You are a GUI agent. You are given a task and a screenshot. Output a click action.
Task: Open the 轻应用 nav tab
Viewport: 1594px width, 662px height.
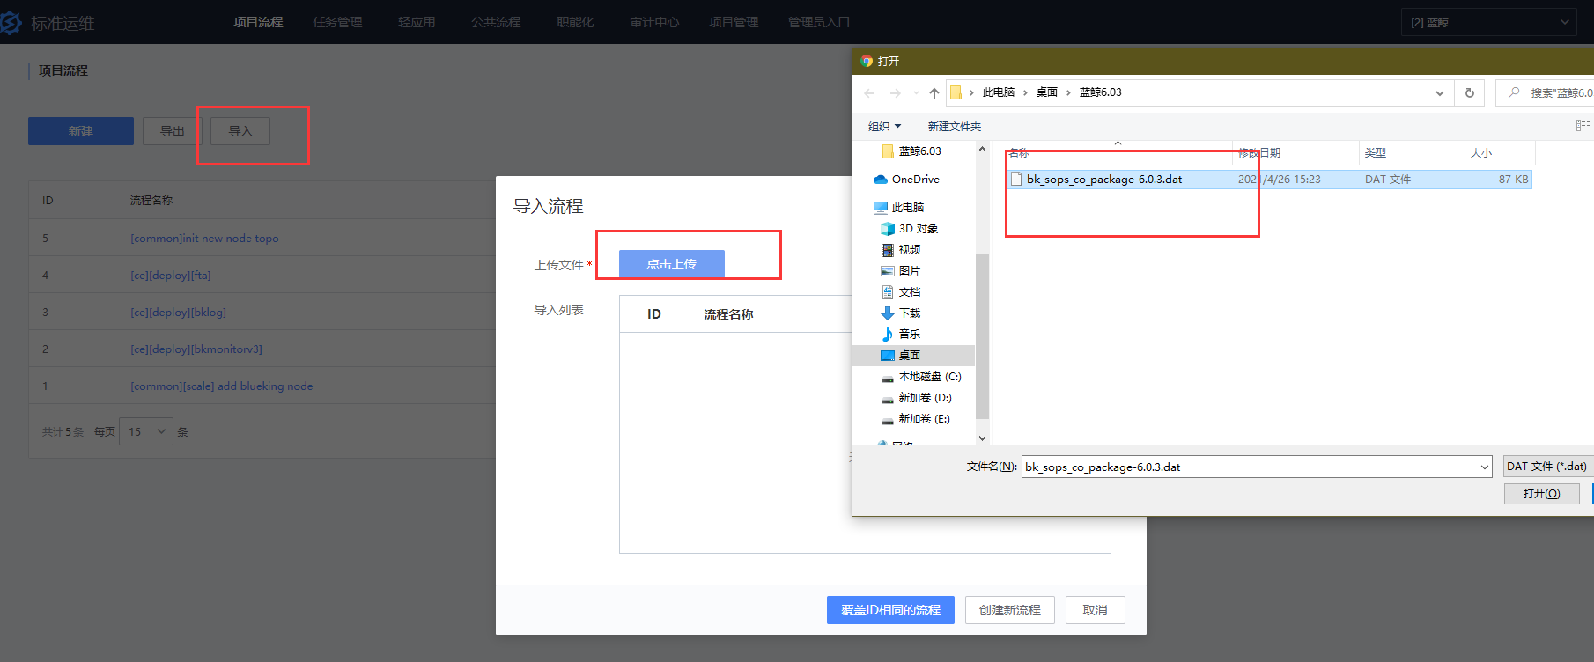coord(417,22)
